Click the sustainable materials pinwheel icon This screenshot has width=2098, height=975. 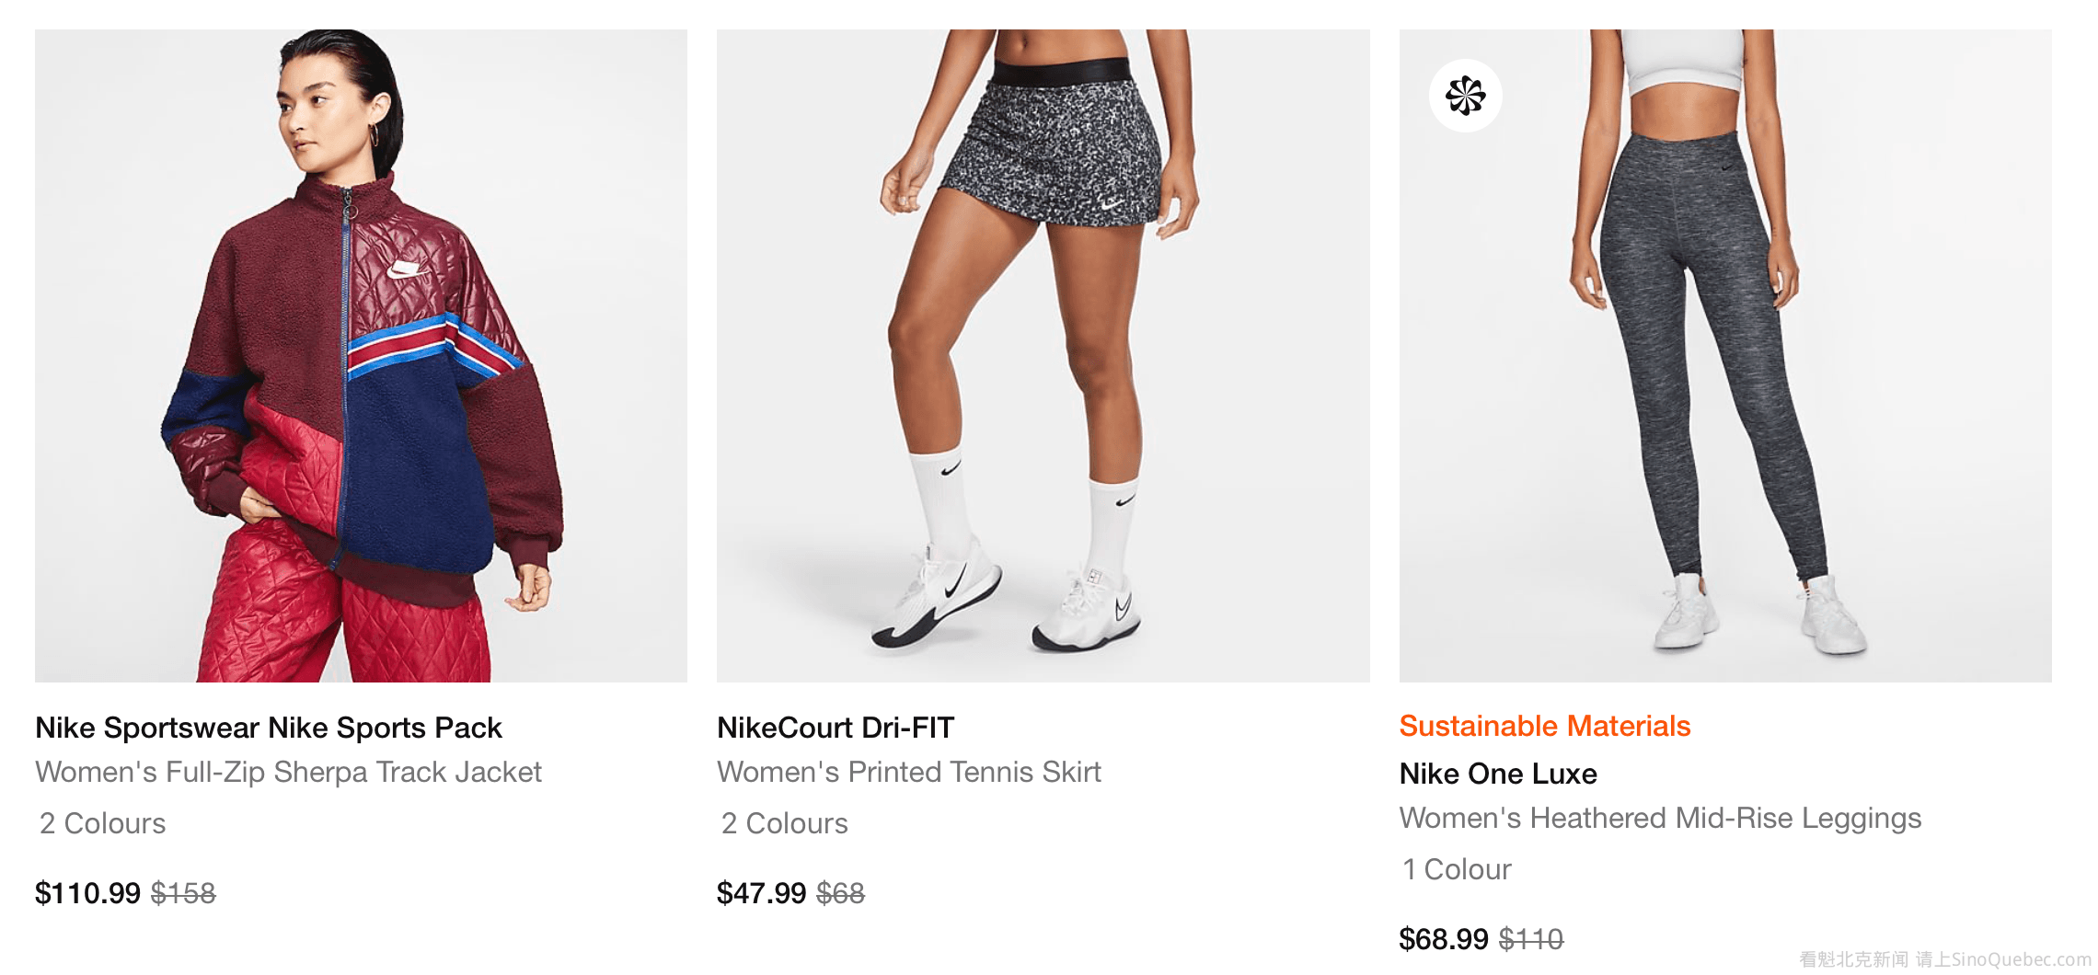click(1465, 96)
